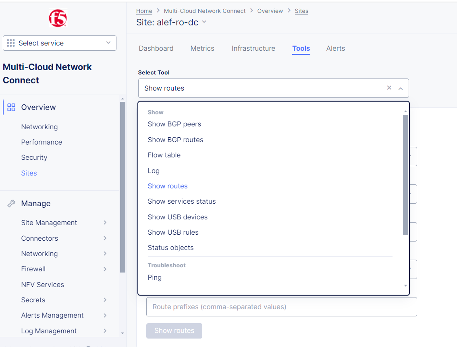This screenshot has width=457, height=347.
Task: Select Log from the tool list
Action: pos(154,171)
